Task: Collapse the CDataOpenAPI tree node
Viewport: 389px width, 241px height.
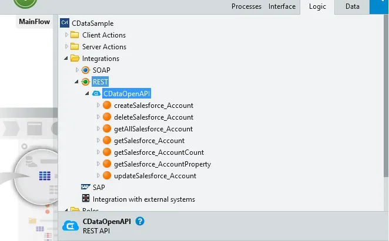Action: [88, 93]
